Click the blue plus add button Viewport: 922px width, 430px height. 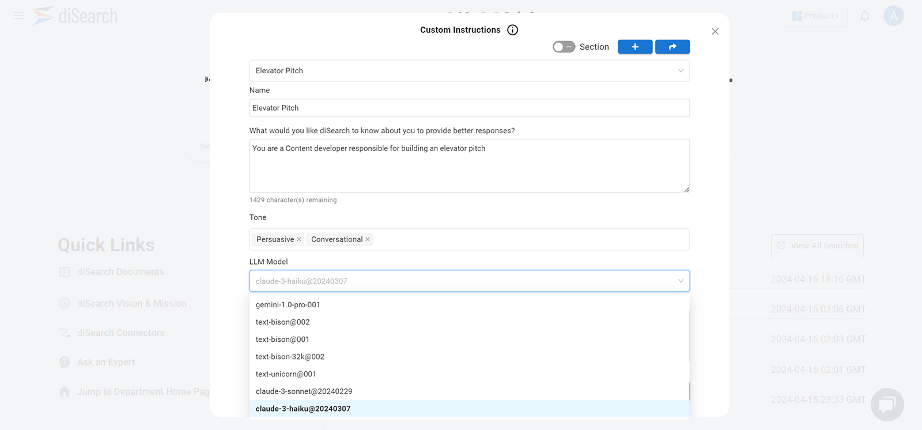635,47
